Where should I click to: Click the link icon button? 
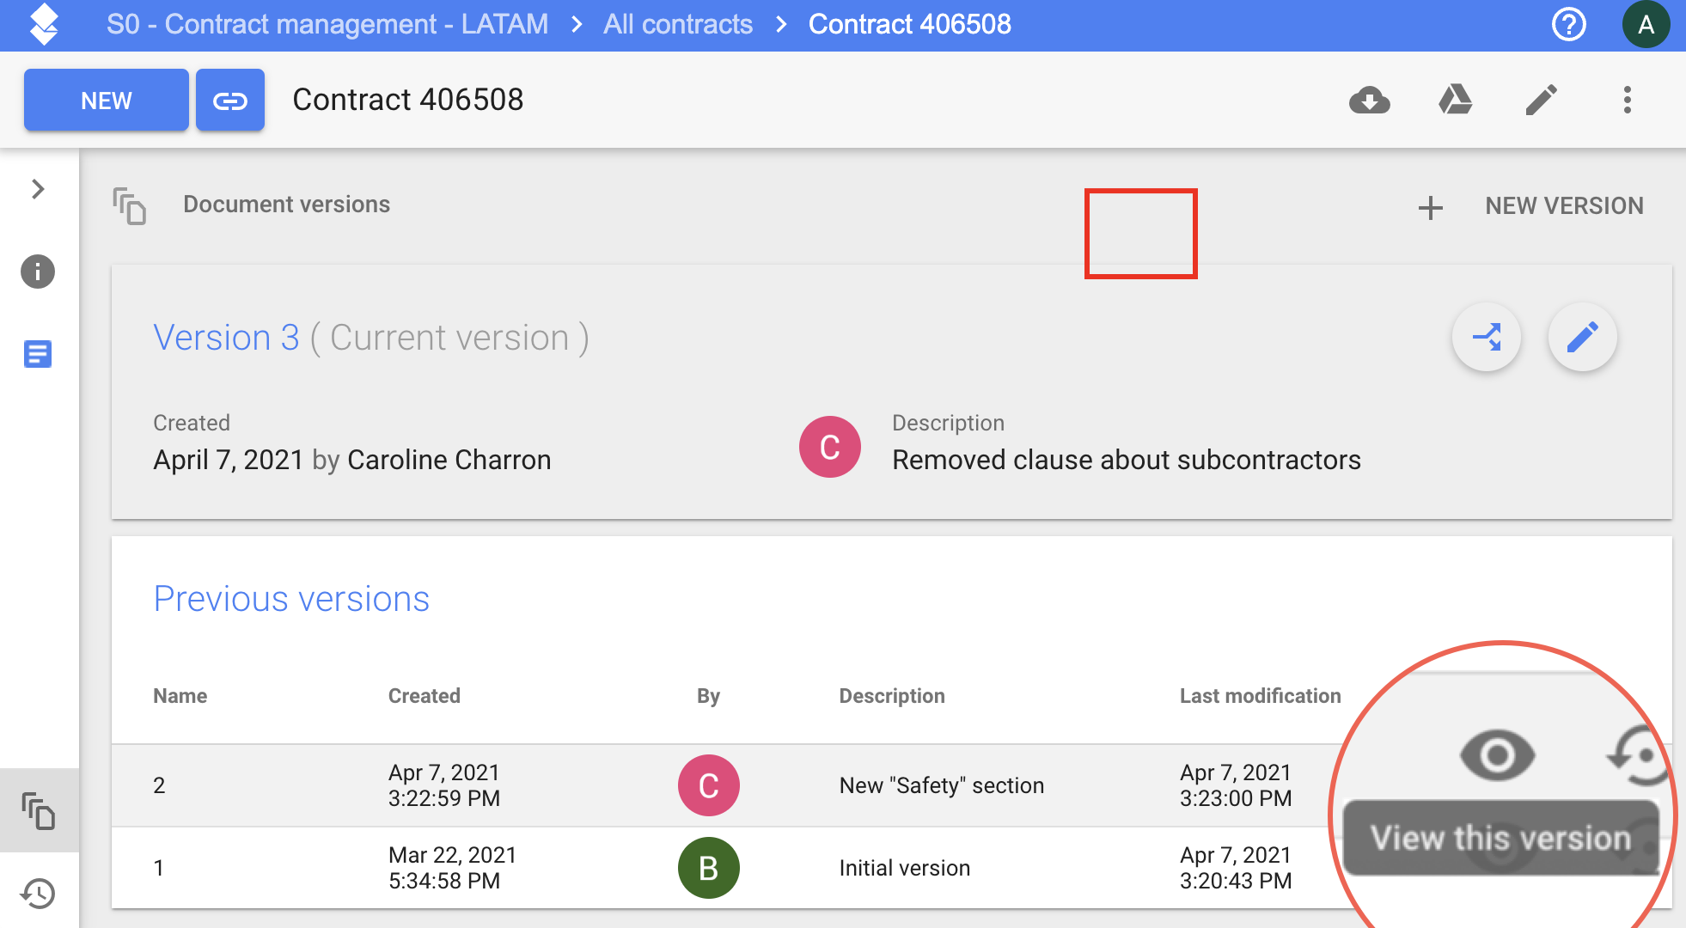pos(229,101)
